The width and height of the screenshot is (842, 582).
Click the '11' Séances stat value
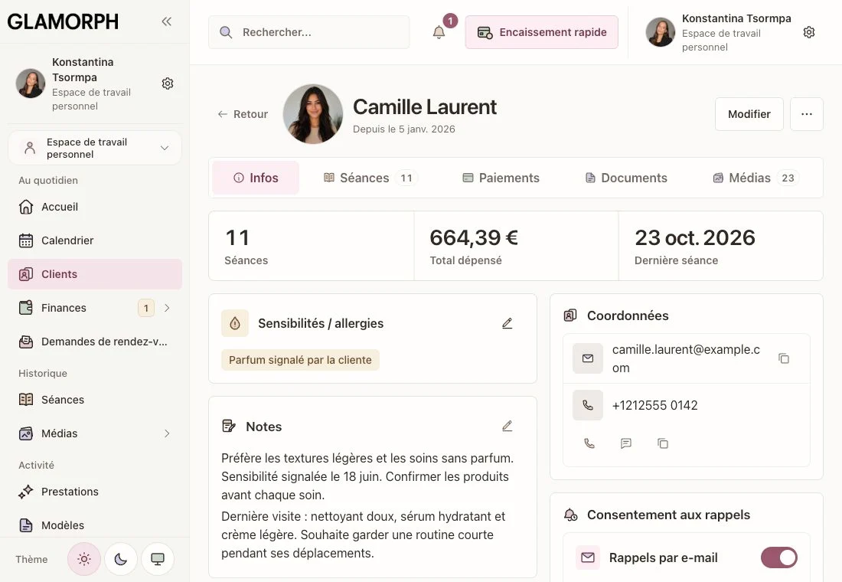(237, 237)
